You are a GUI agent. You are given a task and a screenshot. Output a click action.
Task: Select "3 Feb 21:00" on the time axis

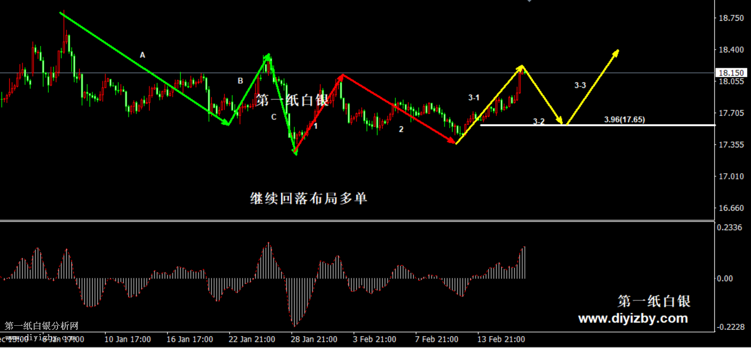pos(374,339)
